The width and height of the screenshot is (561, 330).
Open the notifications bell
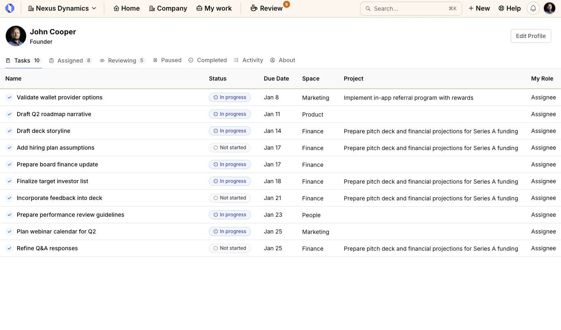533,8
